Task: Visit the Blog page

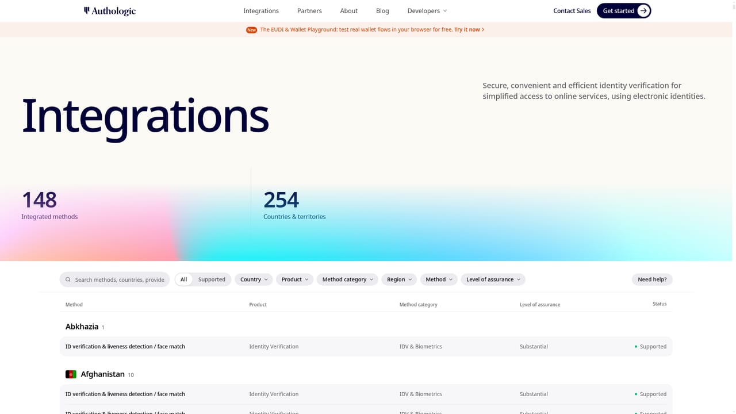Action: [x=382, y=11]
